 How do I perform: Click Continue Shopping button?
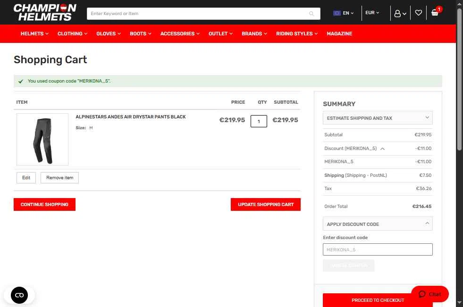coord(44,204)
